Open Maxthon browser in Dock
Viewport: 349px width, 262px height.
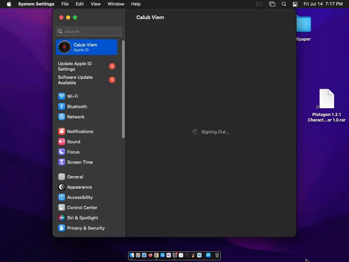click(x=208, y=255)
